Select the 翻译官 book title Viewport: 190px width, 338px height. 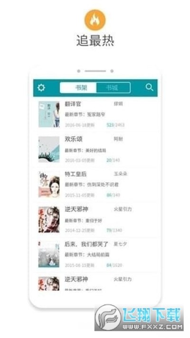(x=73, y=104)
